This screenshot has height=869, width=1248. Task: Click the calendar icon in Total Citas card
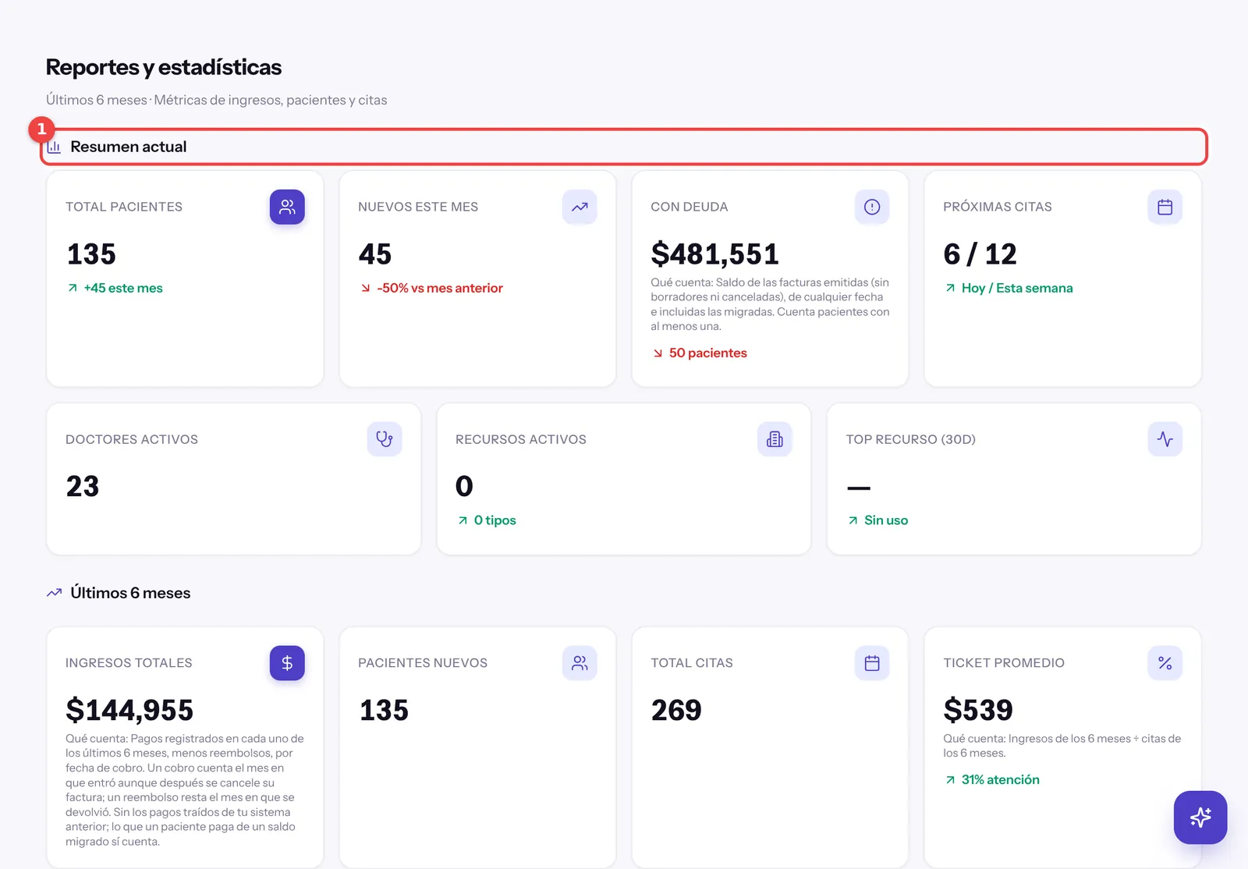(872, 663)
